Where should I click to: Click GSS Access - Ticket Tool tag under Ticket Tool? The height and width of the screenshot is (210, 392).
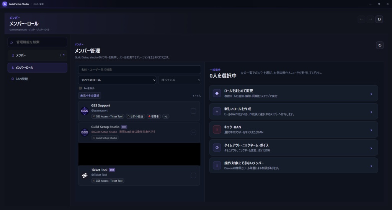coord(108,181)
